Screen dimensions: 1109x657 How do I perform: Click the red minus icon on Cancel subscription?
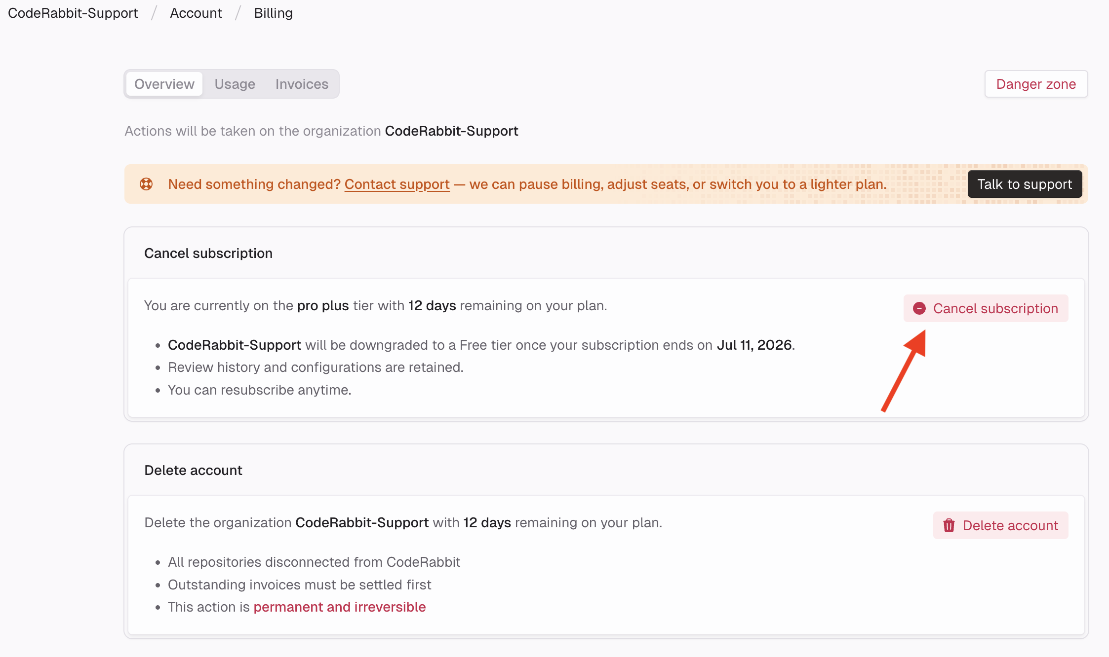click(919, 308)
